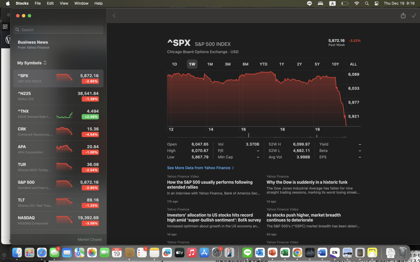The height and width of the screenshot is (262, 420).
Task: Toggle the CRK -4.54% change badge
Action: point(90,135)
